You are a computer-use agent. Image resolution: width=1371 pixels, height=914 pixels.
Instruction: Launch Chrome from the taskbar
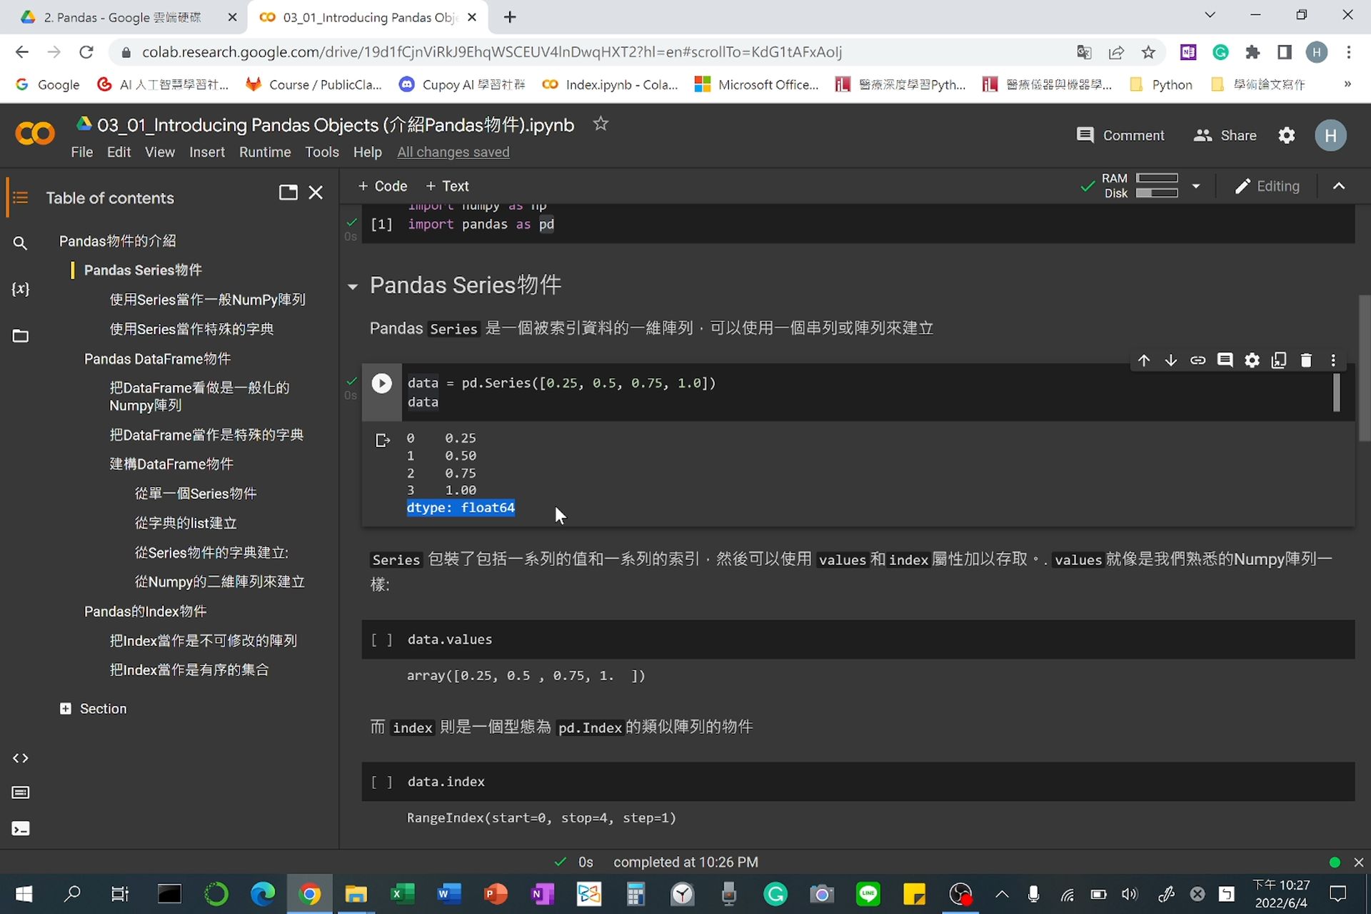[x=310, y=894]
